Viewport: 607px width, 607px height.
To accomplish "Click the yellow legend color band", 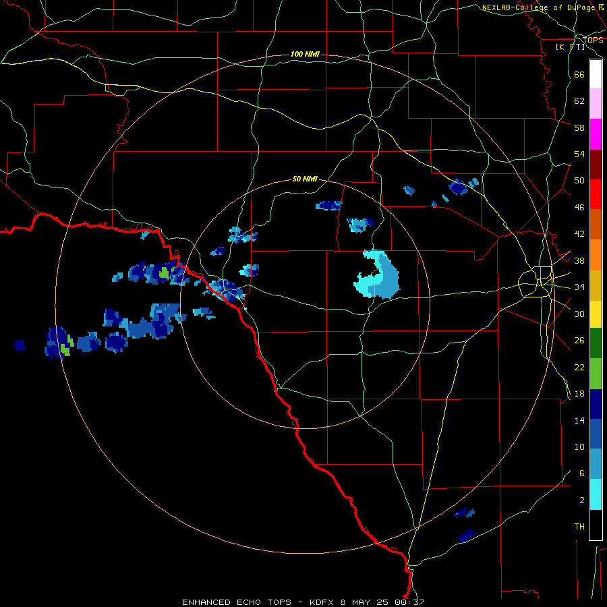I will (596, 314).
